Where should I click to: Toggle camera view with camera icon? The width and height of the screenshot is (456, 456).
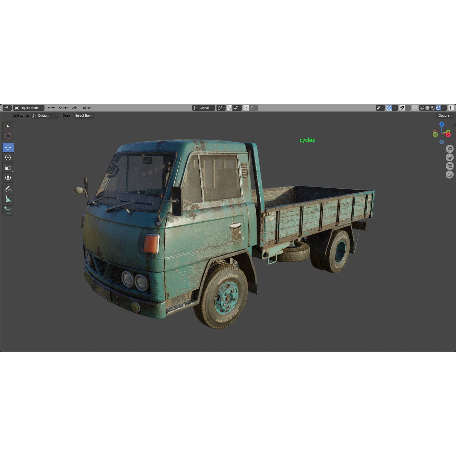(450, 166)
